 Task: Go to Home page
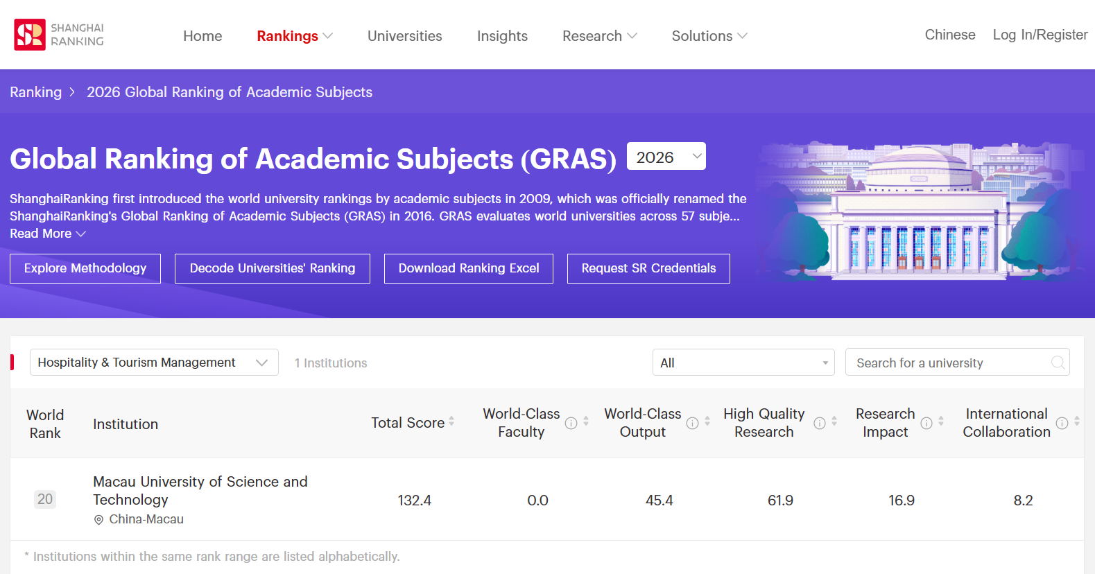(x=202, y=36)
